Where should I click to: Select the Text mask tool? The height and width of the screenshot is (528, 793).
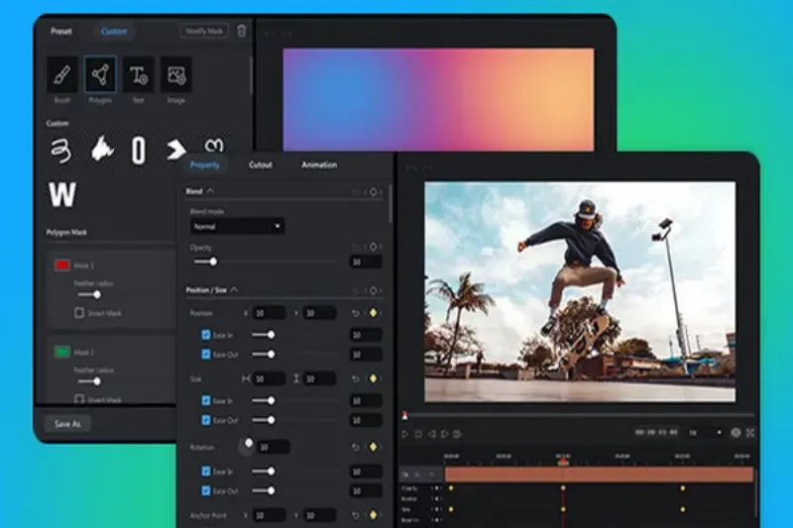(x=138, y=74)
